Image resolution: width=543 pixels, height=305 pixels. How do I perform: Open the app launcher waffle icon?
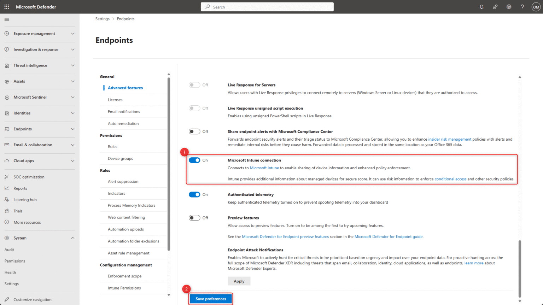7,7
